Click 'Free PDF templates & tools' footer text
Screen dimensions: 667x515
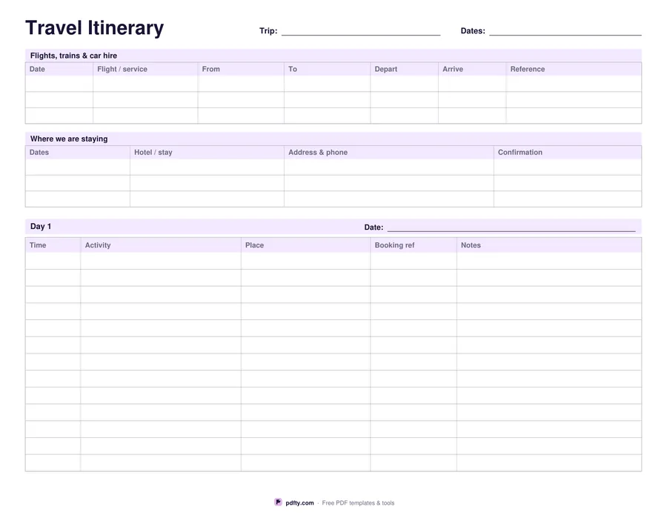coord(358,502)
